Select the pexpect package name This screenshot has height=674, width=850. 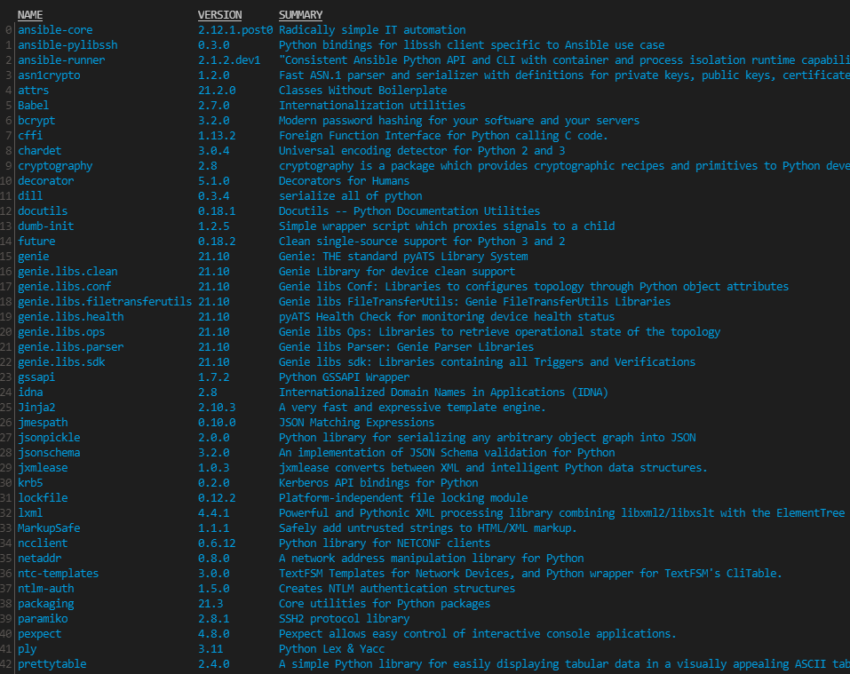click(40, 634)
